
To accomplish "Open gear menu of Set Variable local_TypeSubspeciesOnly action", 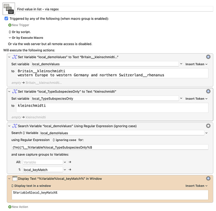I will click(x=208, y=91).
